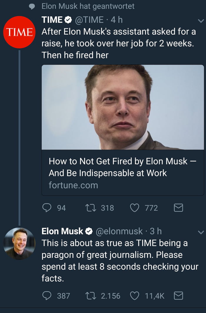Open Elon Musk's reply tweet text
This screenshot has width=206, height=313.
120,261
